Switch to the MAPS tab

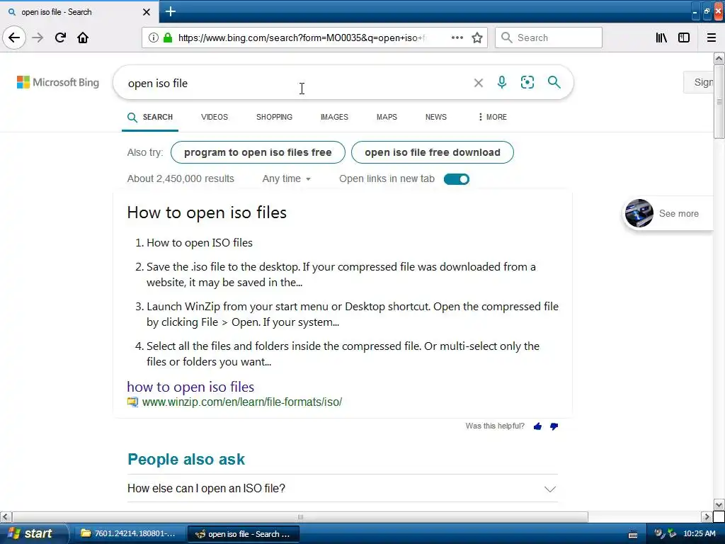coord(387,117)
